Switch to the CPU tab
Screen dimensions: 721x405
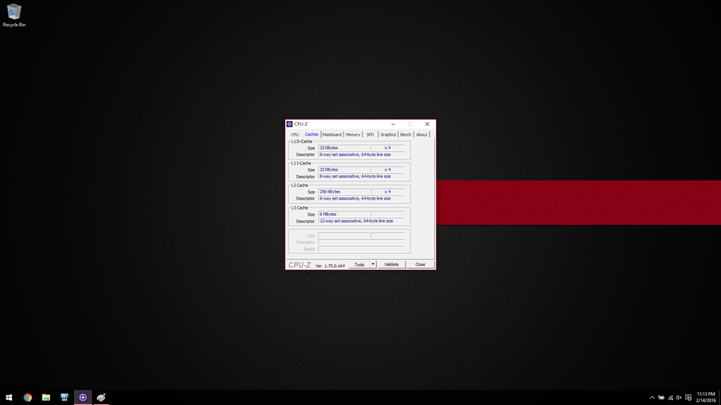(x=295, y=134)
